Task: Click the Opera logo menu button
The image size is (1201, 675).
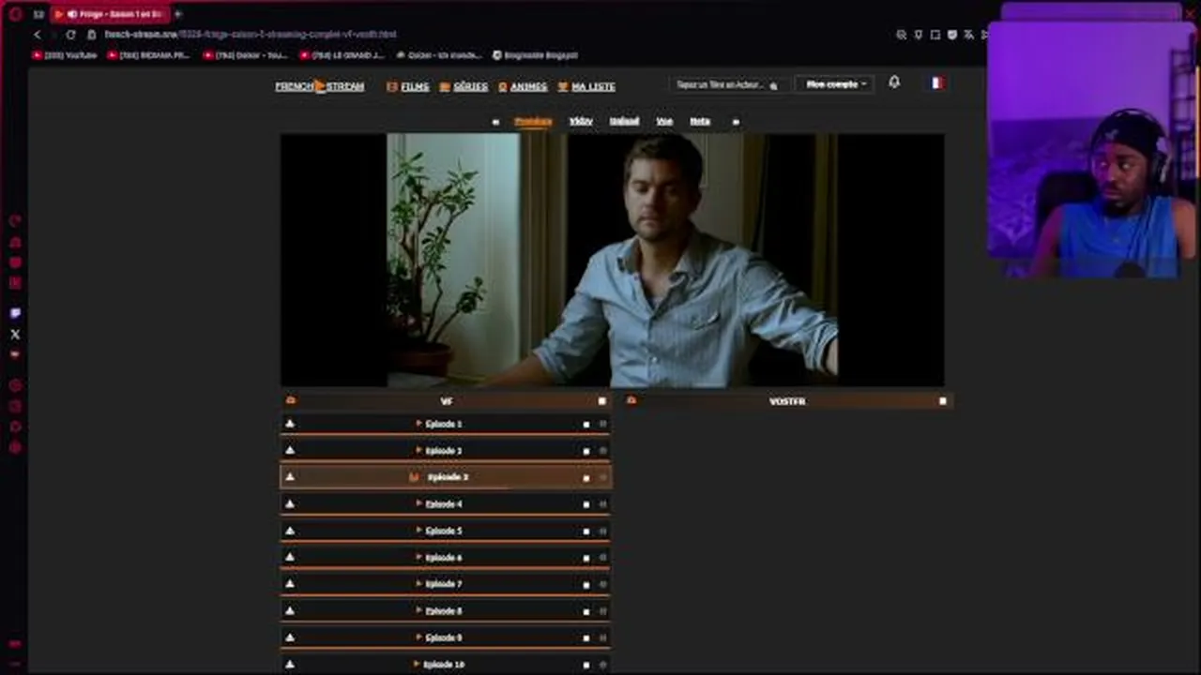Action: pos(15,14)
